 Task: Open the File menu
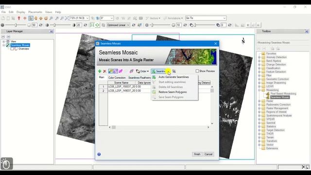point(3,12)
